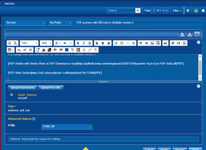Insert a horizontal line
Viewport: 206px width, 150px height.
coord(31,50)
